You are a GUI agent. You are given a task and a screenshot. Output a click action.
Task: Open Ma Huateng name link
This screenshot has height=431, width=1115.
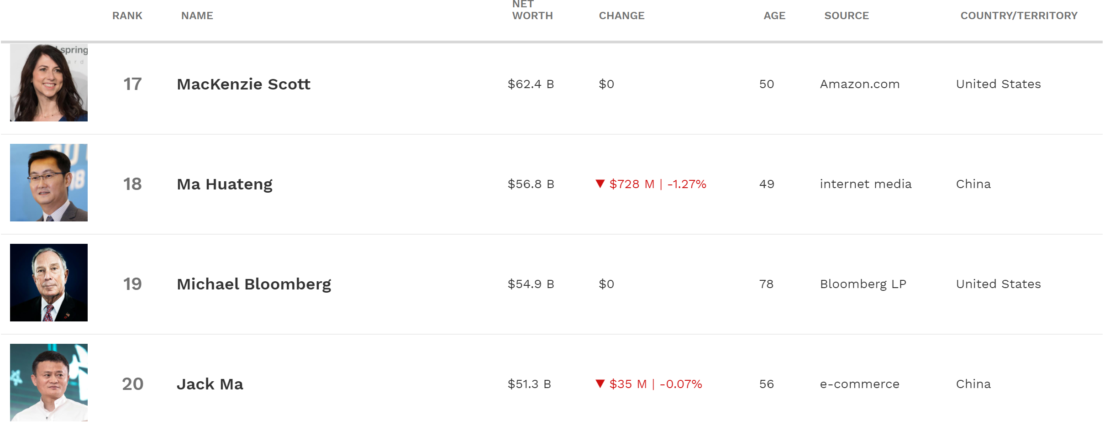click(x=224, y=184)
